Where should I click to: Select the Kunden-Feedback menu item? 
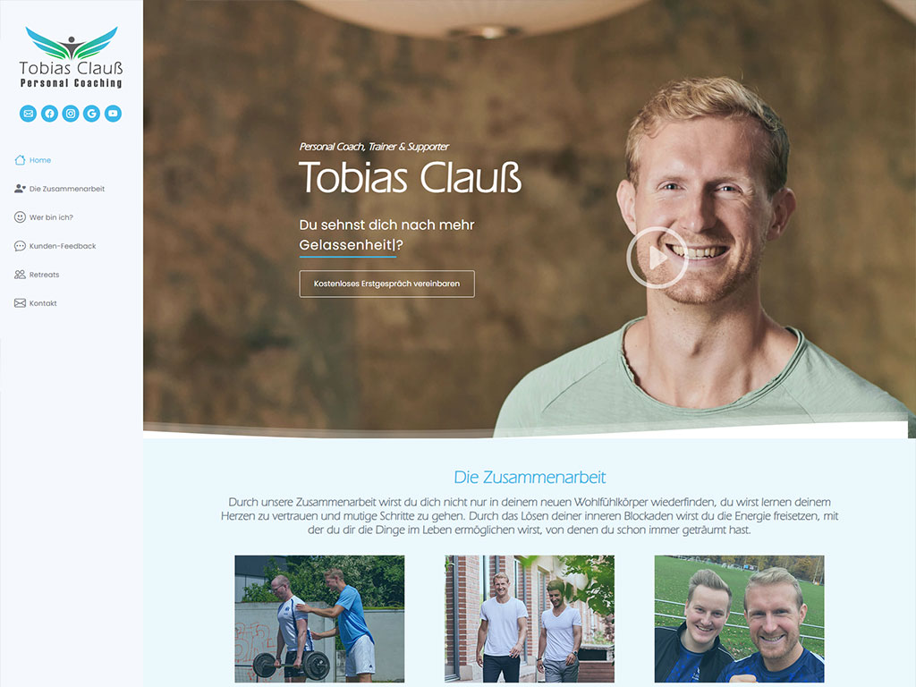55,246
